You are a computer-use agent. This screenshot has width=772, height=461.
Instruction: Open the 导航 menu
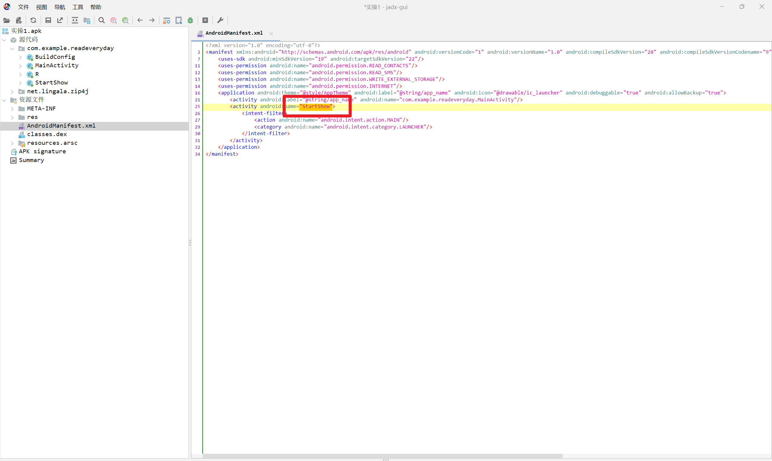pyautogui.click(x=60, y=7)
